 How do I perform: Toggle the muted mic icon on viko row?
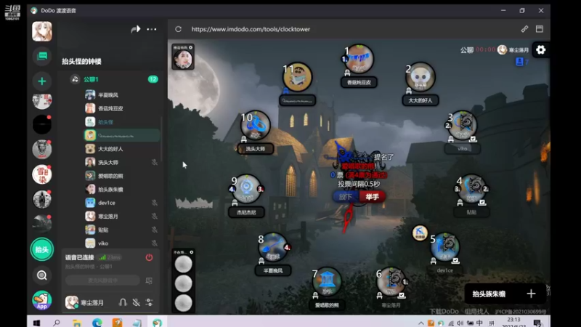155,243
